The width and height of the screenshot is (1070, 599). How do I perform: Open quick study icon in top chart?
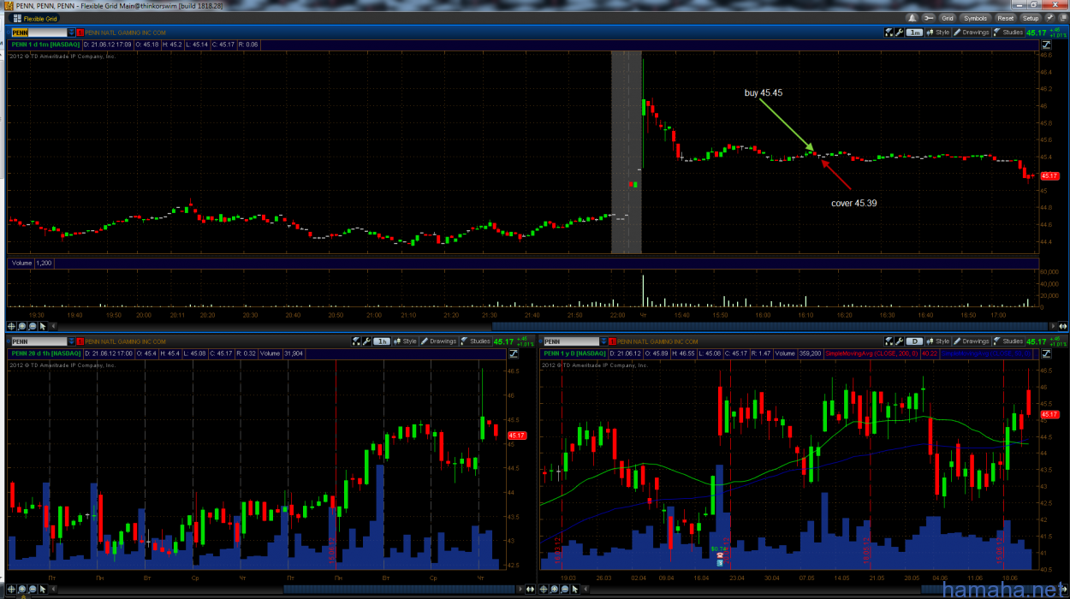[x=889, y=33]
